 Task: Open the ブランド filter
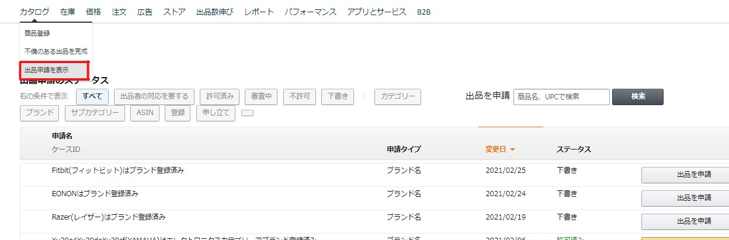tap(39, 113)
